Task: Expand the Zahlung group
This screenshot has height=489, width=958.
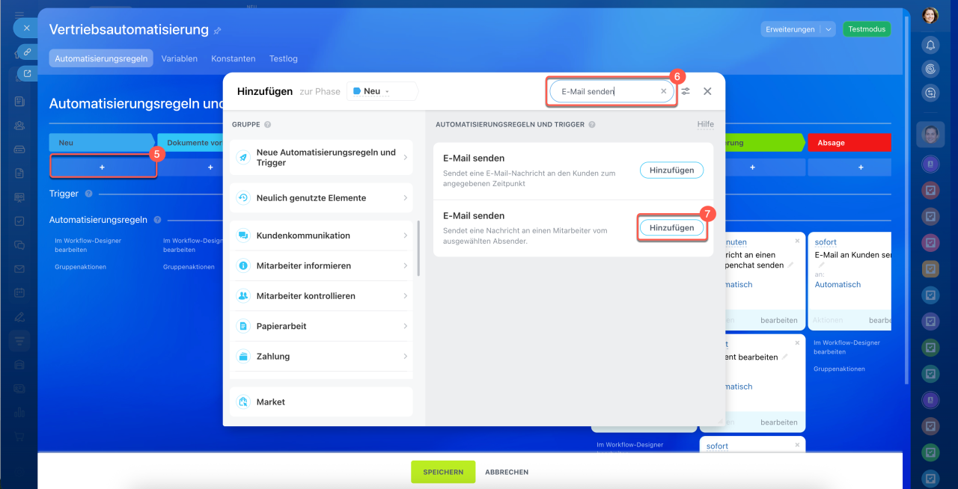Action: (321, 357)
